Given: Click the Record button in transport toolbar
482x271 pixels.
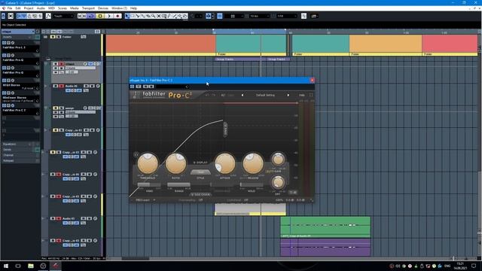Looking at the screenshot, I should (117, 16).
